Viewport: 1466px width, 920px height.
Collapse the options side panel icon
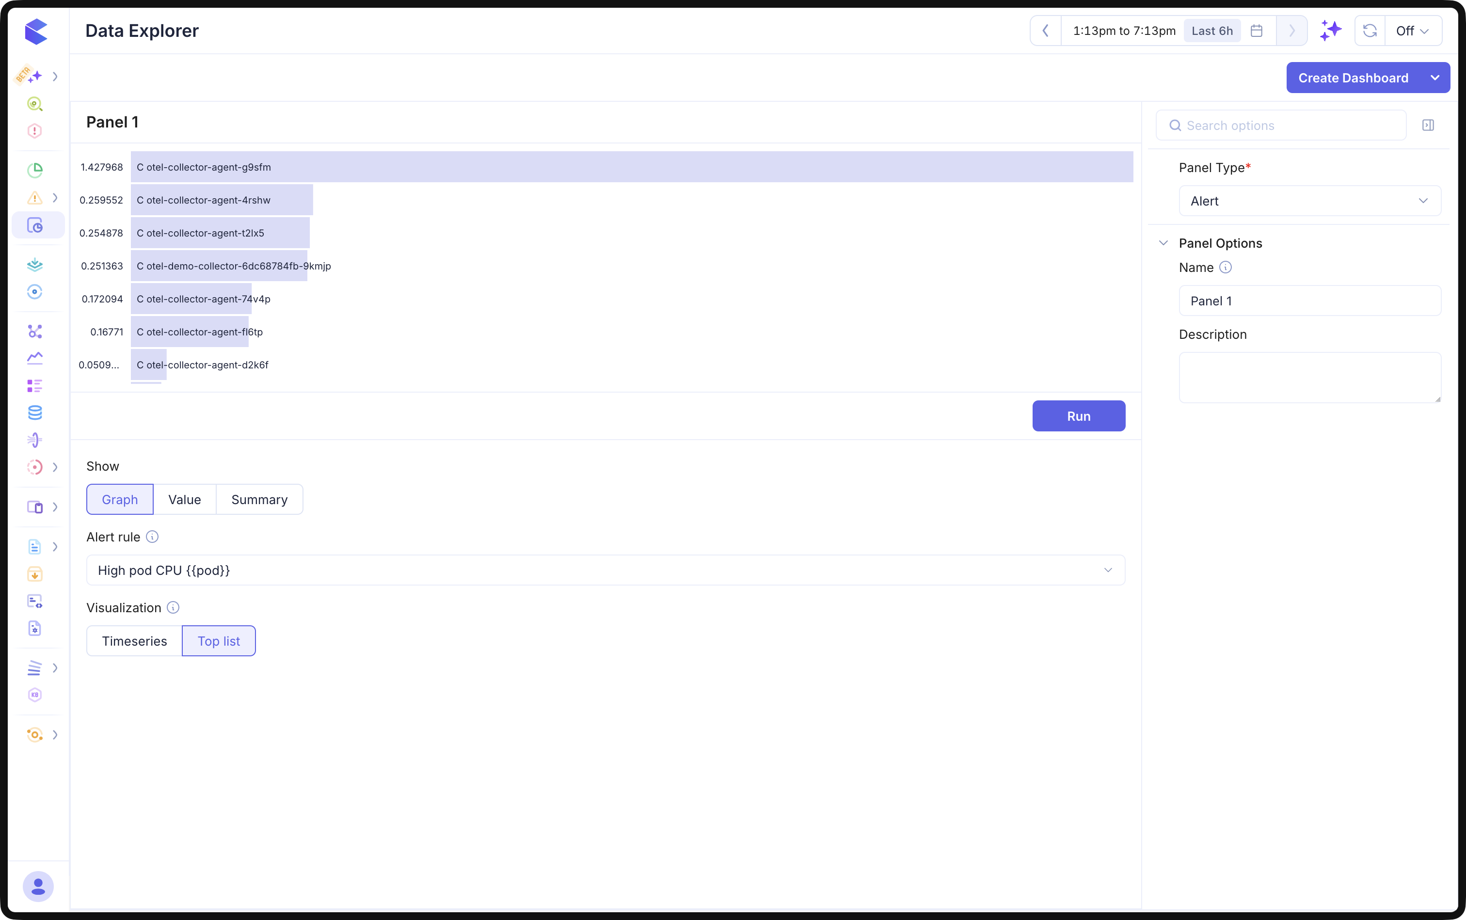pos(1428,126)
